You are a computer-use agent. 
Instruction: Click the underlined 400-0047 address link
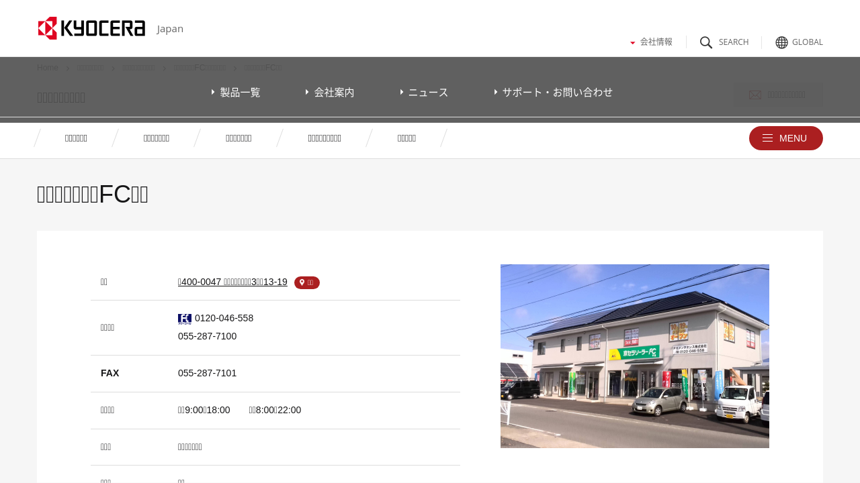(232, 282)
